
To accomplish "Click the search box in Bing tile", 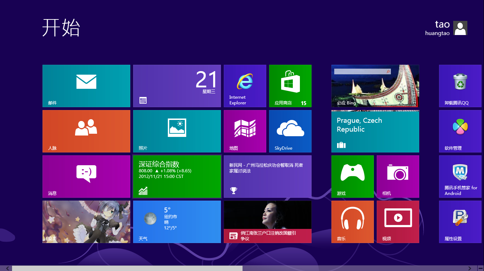I will point(363,71).
